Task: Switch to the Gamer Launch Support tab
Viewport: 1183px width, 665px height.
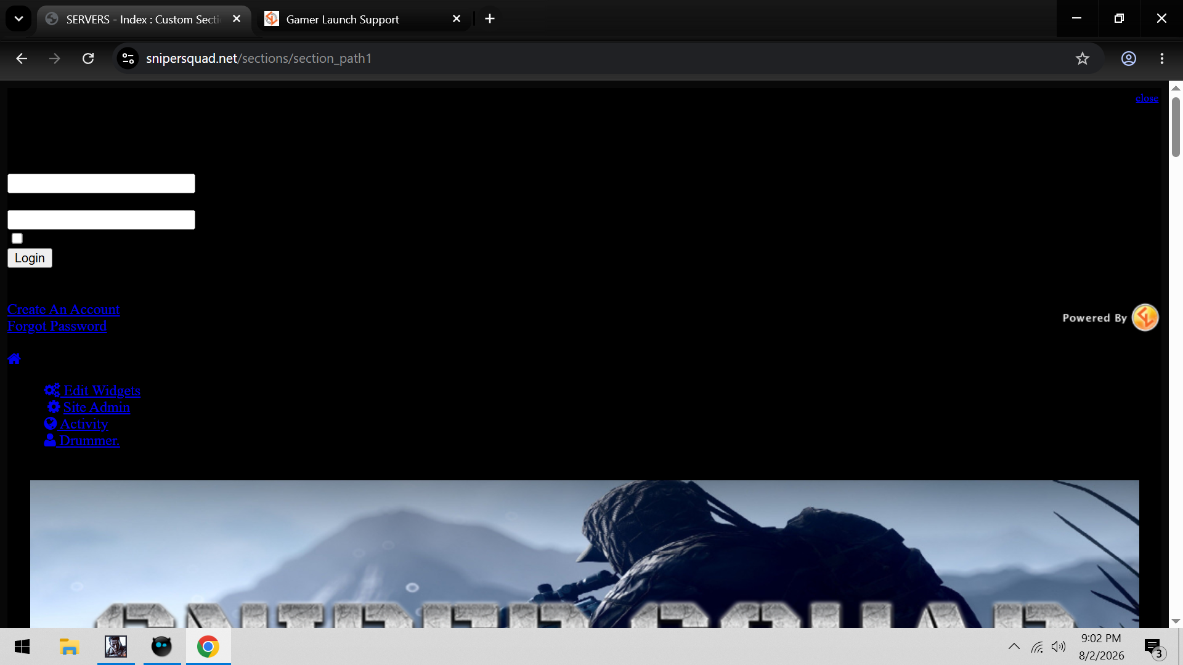Action: [x=364, y=19]
